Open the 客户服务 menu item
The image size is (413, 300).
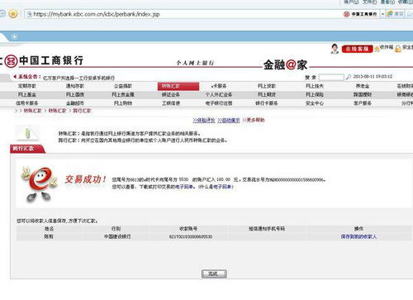coord(363,103)
